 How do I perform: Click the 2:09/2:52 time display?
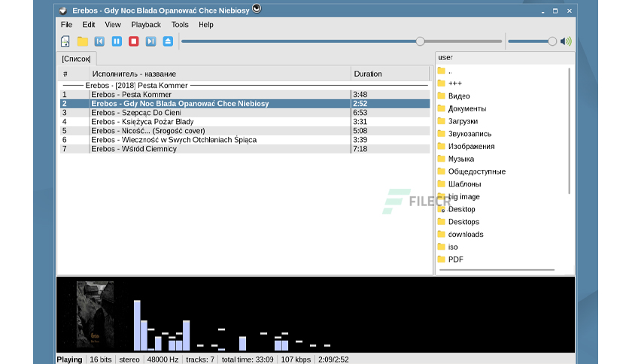click(x=333, y=359)
